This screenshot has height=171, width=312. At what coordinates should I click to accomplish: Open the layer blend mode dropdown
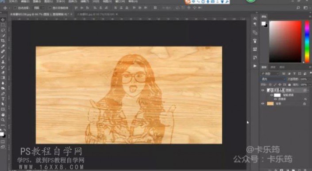coord(273,79)
